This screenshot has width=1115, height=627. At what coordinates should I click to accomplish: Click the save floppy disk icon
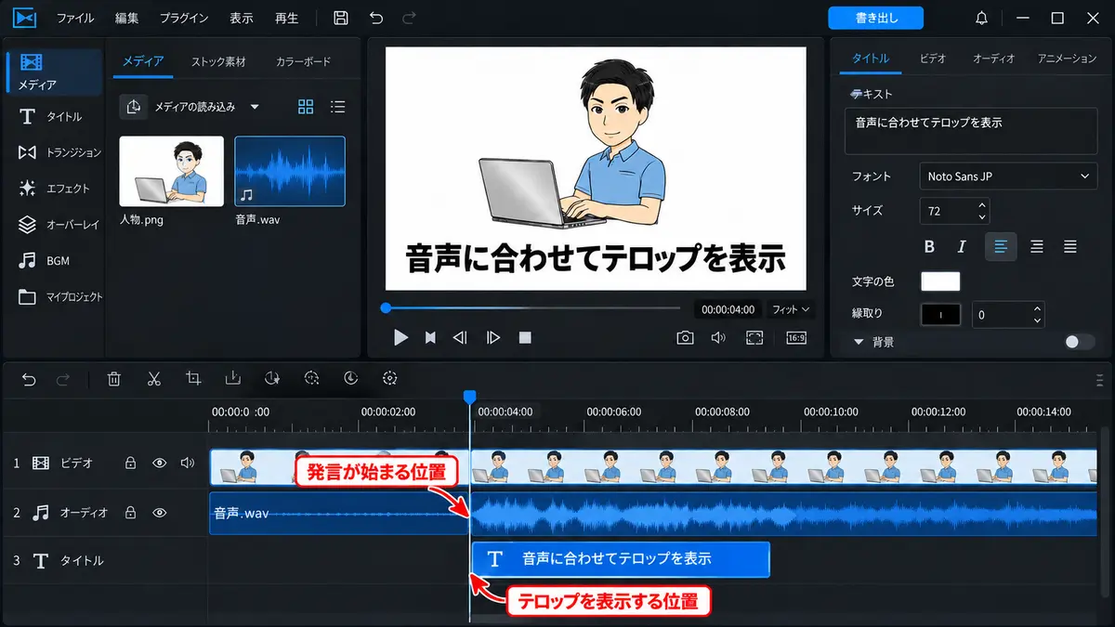click(x=341, y=18)
